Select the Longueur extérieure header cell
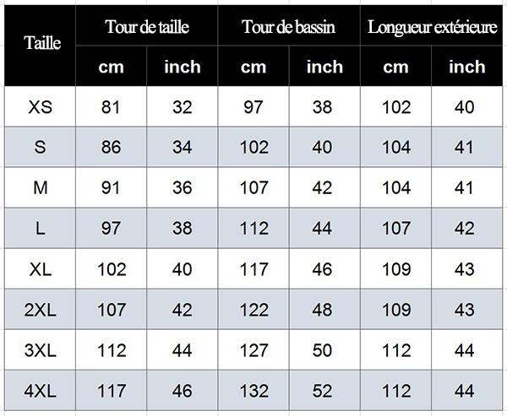507x416 pixels. (432, 25)
